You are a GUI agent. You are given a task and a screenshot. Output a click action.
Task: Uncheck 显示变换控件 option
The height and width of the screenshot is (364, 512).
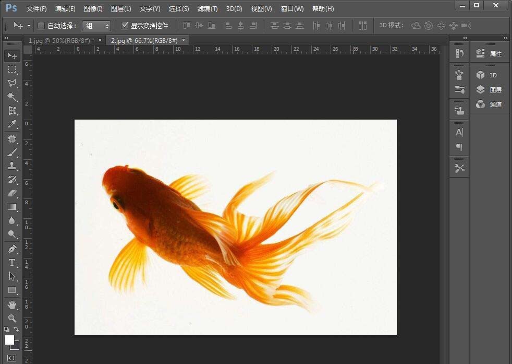(125, 25)
